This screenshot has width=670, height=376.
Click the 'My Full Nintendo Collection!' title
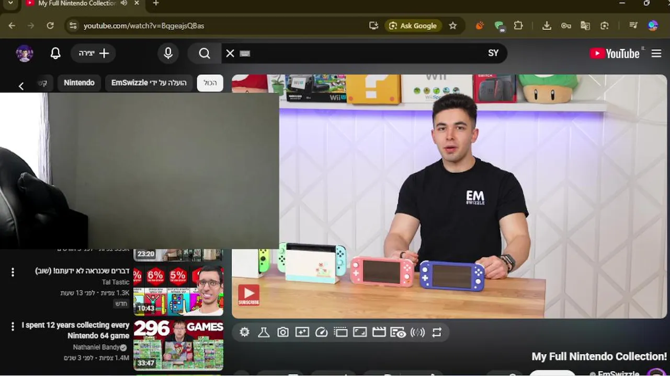click(599, 356)
